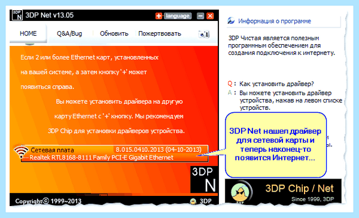The height and width of the screenshot is (218, 359).
Task: Select the Сетевая плата device entry
Action: coord(114,153)
